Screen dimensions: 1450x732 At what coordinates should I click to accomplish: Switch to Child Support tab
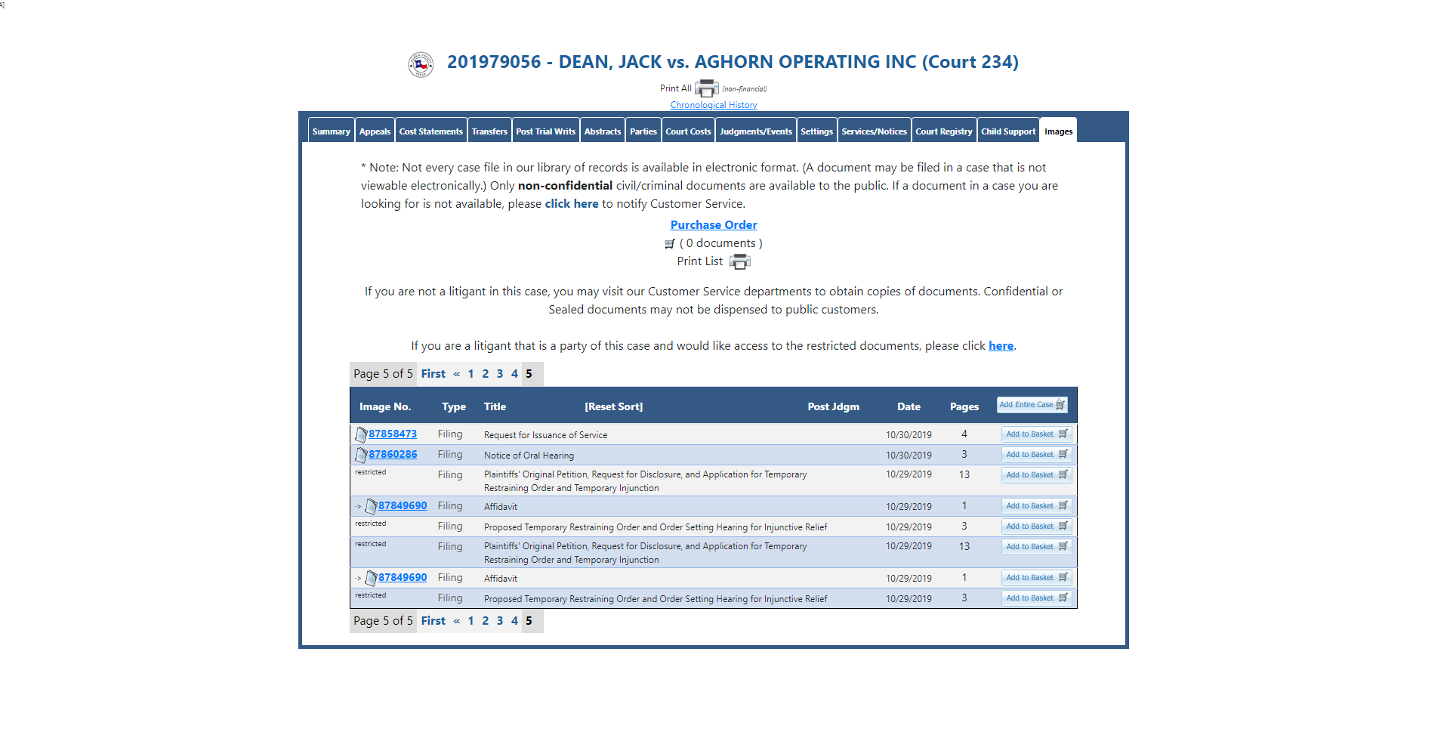(1008, 131)
